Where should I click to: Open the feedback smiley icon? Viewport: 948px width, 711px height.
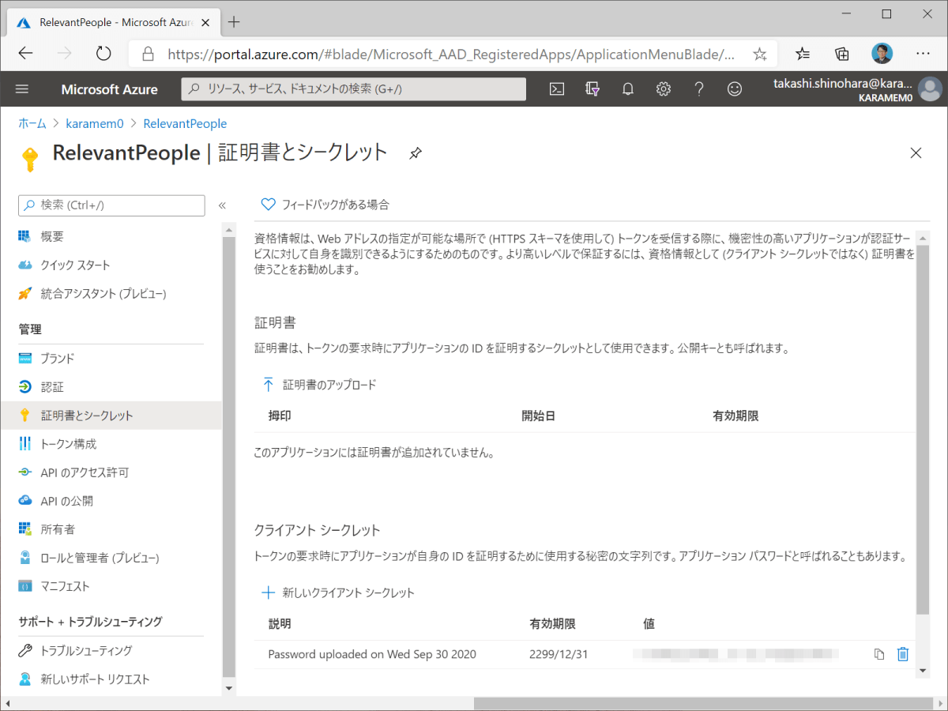[735, 89]
